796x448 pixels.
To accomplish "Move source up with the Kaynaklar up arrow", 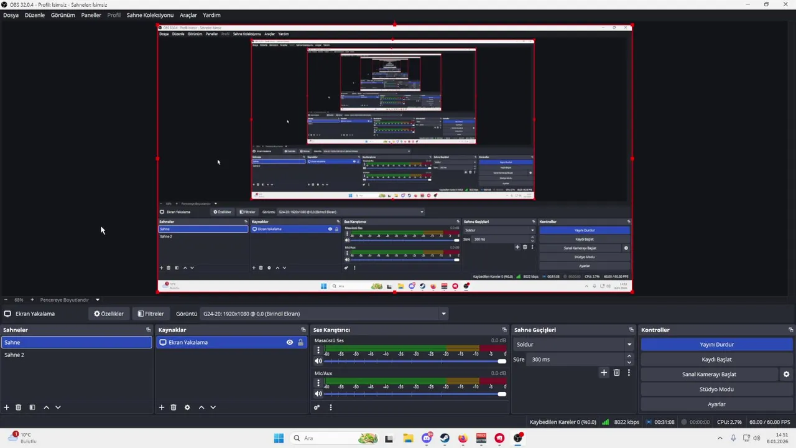I will (x=201, y=408).
